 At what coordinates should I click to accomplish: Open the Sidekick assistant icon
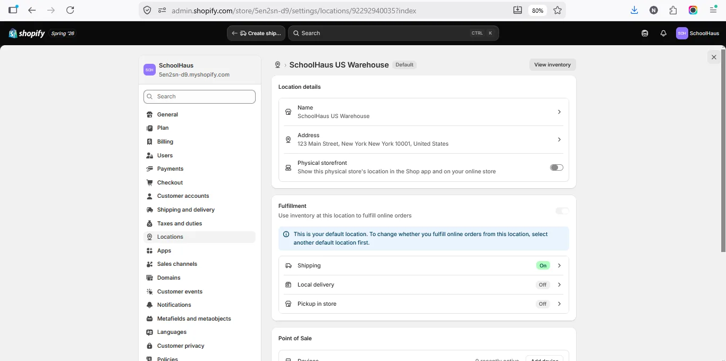[x=645, y=33]
